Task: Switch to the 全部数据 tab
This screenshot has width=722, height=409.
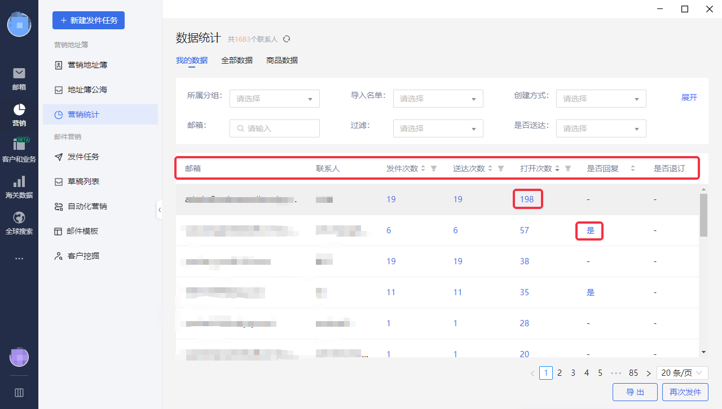Action: 237,60
